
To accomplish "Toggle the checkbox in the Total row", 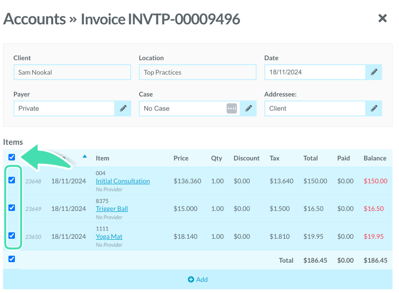I will (12, 259).
